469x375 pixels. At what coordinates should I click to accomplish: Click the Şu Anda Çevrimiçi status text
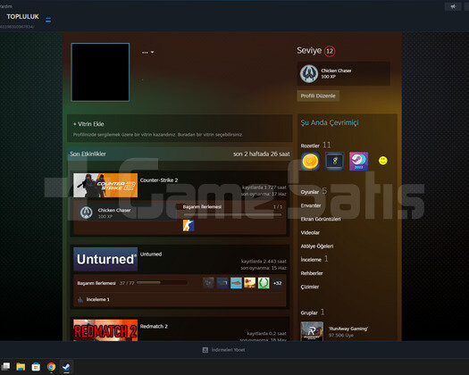pyautogui.click(x=330, y=122)
